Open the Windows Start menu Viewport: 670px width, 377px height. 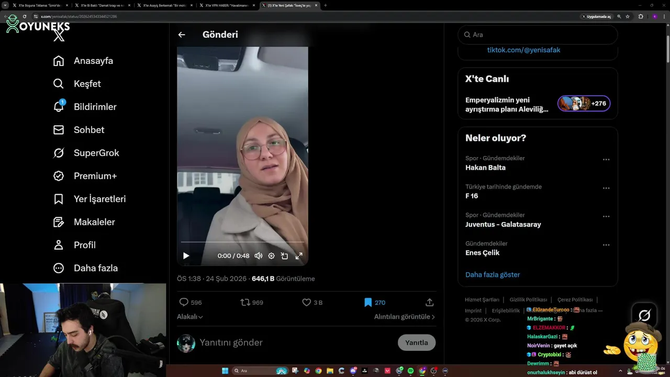point(225,371)
